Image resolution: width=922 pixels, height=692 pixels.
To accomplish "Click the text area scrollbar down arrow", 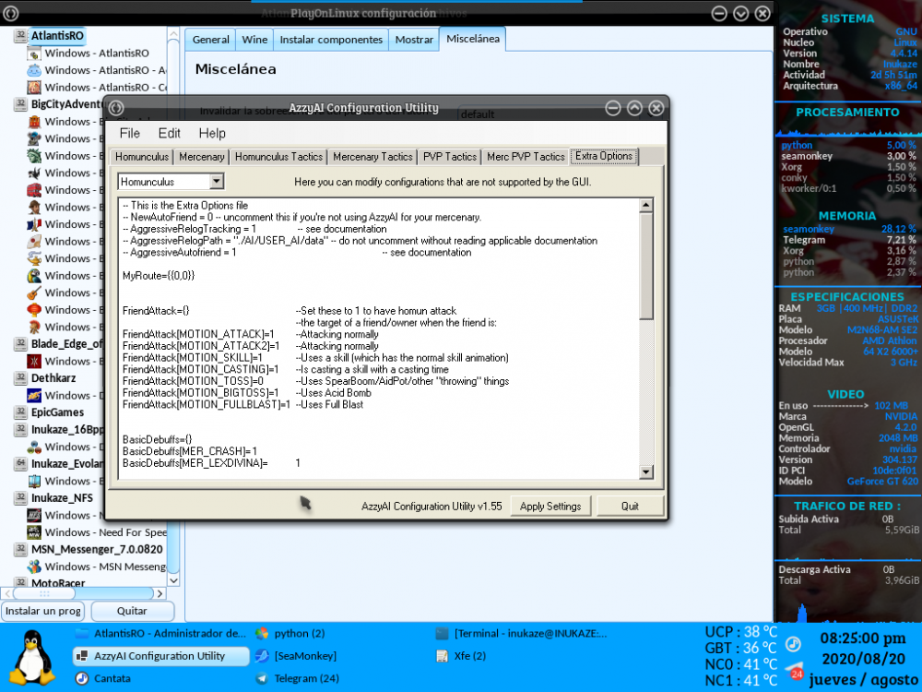I will coord(646,472).
